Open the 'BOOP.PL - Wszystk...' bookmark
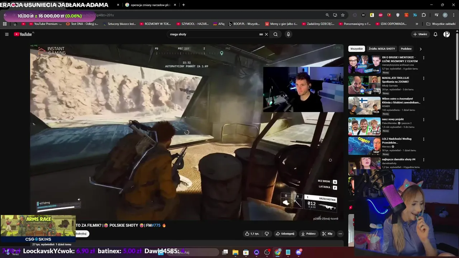 [244, 24]
